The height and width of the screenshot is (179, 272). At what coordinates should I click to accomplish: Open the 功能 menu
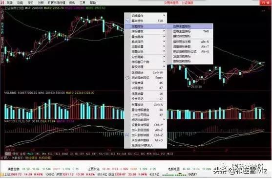click(20, 2)
